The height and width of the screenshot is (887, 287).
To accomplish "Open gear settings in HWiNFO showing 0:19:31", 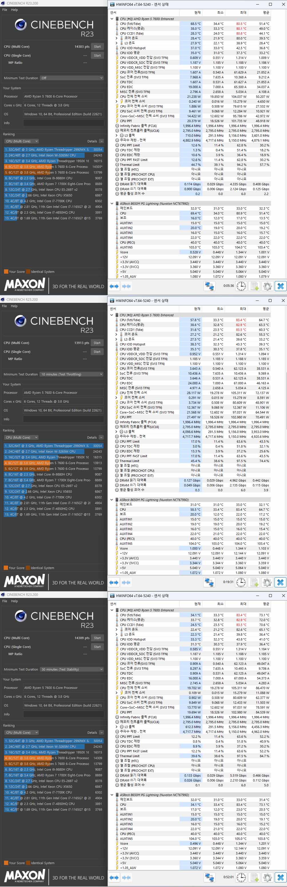I will pos(267,582).
